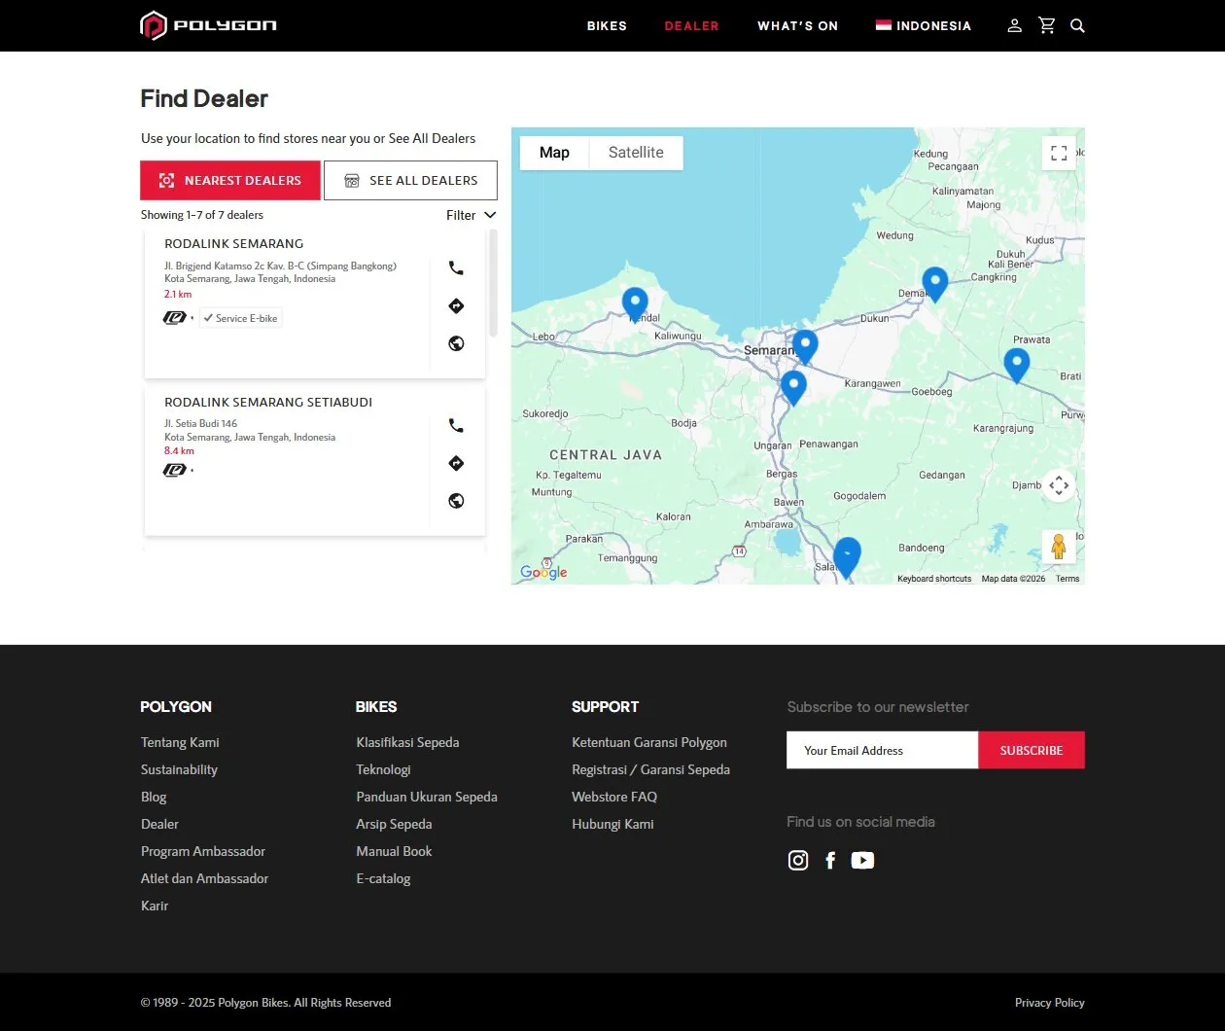This screenshot has width=1225, height=1031.
Task: Expand the Filter dropdown
Action: (x=471, y=215)
